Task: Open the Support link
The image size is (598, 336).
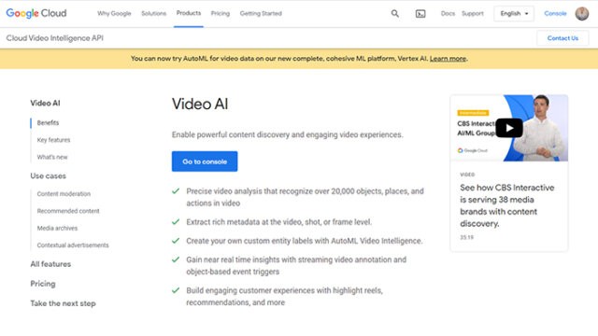Action: (472, 13)
